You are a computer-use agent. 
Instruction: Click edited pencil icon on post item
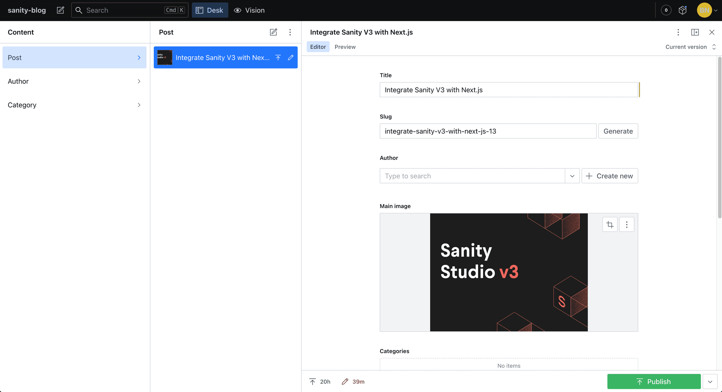(290, 57)
